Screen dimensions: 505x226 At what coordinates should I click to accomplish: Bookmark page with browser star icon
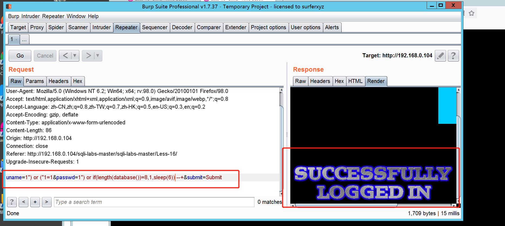(472, 13)
